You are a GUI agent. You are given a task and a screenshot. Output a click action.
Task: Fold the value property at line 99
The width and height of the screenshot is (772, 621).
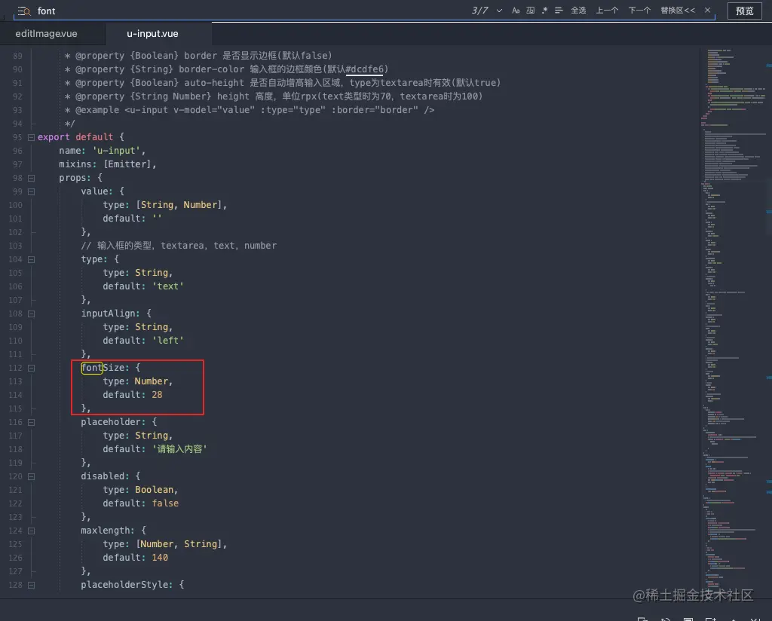click(31, 191)
